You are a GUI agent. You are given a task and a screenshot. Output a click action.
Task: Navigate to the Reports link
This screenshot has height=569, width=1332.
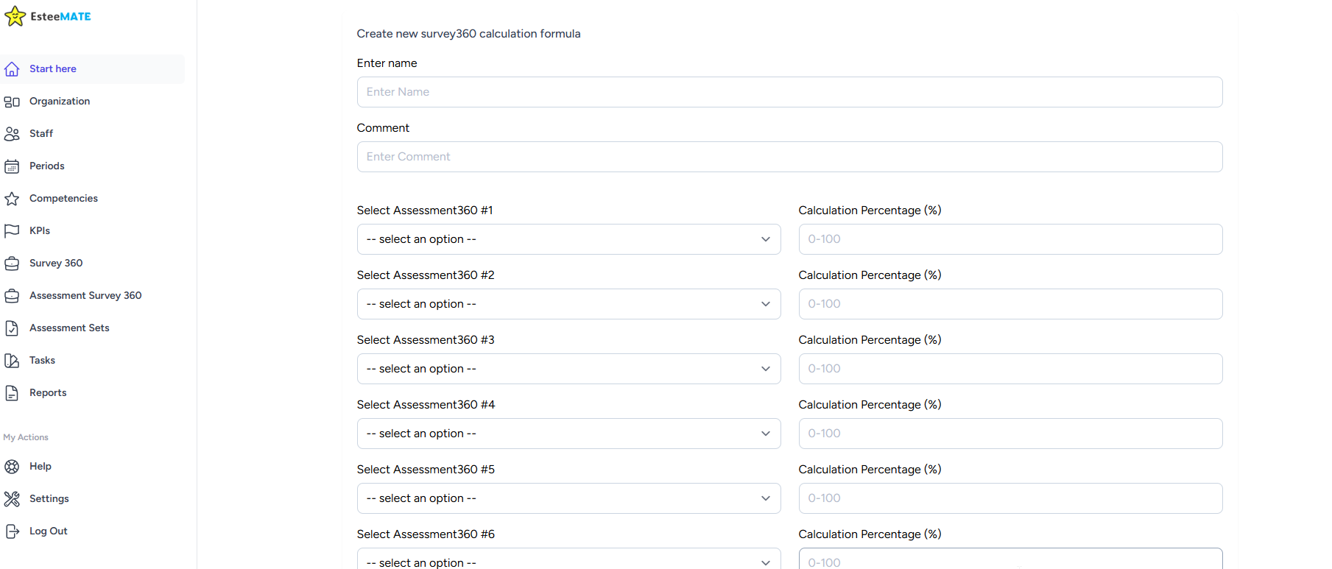[48, 393]
